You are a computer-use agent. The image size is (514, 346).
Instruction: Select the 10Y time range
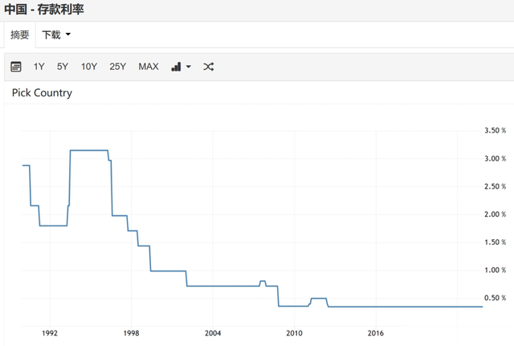coord(89,67)
